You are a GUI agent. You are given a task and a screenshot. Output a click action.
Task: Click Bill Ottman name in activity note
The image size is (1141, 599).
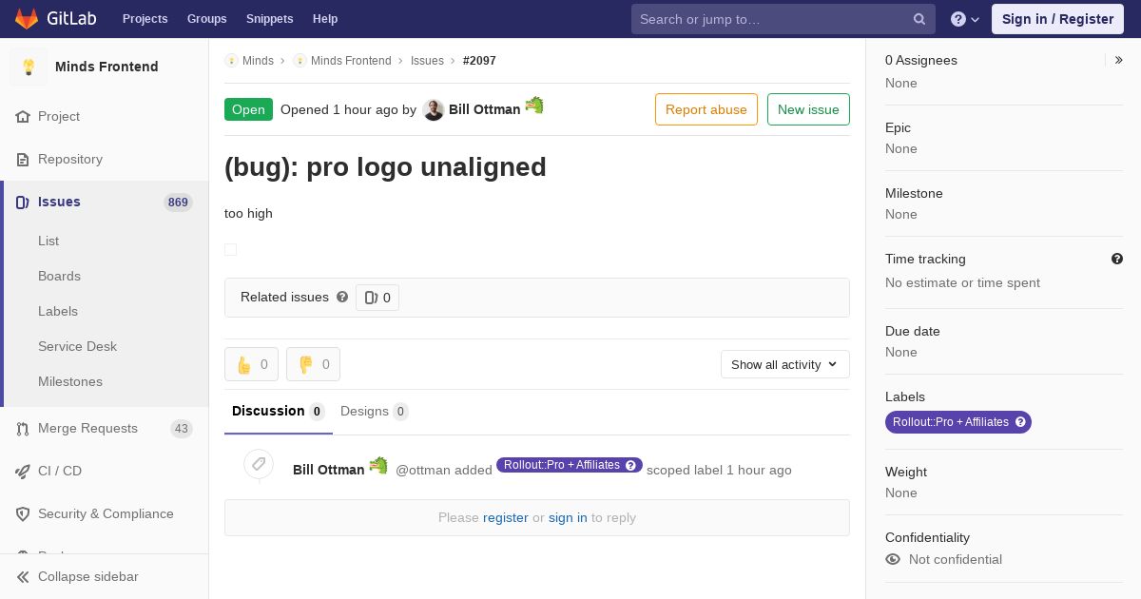click(x=328, y=470)
